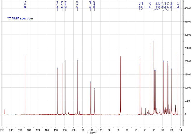
Task: Click the 180 tick on ppm axis
Action: click(29, 130)
